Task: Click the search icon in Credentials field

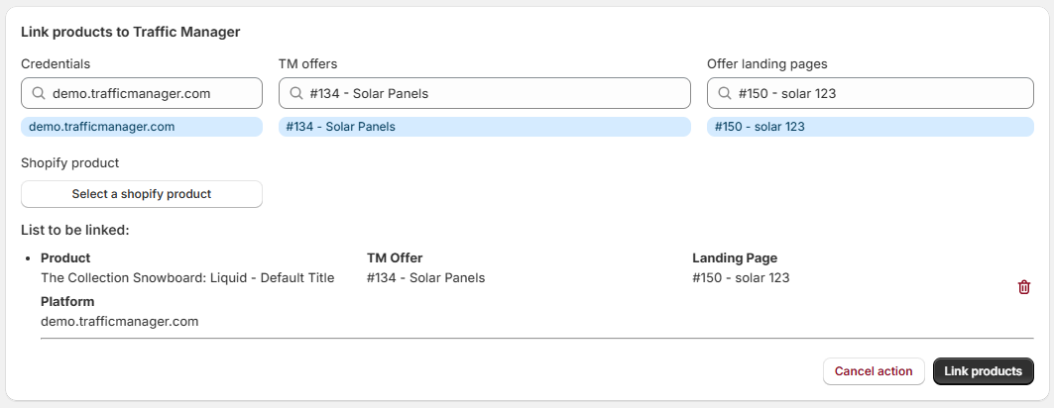Action: [39, 94]
